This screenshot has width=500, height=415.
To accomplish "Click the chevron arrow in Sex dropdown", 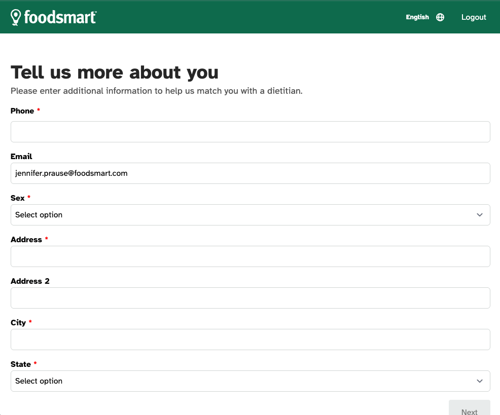I will coord(480,215).
